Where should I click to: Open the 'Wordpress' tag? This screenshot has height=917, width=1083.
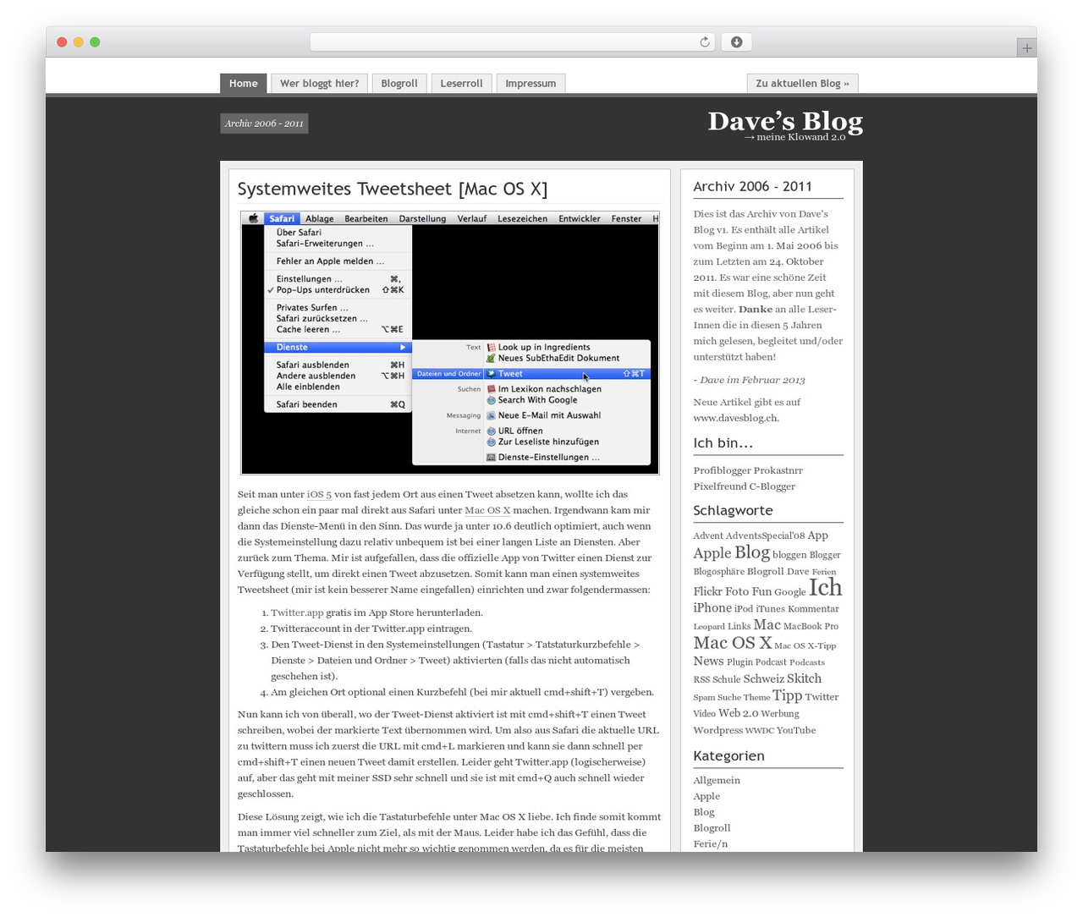(717, 730)
